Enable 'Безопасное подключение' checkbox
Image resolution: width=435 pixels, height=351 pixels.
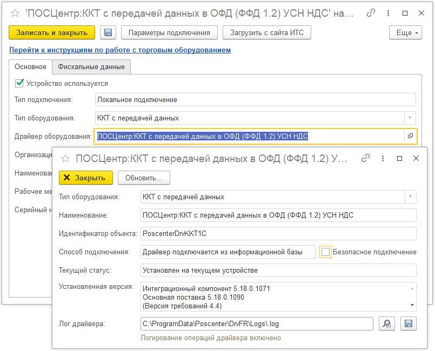[x=325, y=252]
